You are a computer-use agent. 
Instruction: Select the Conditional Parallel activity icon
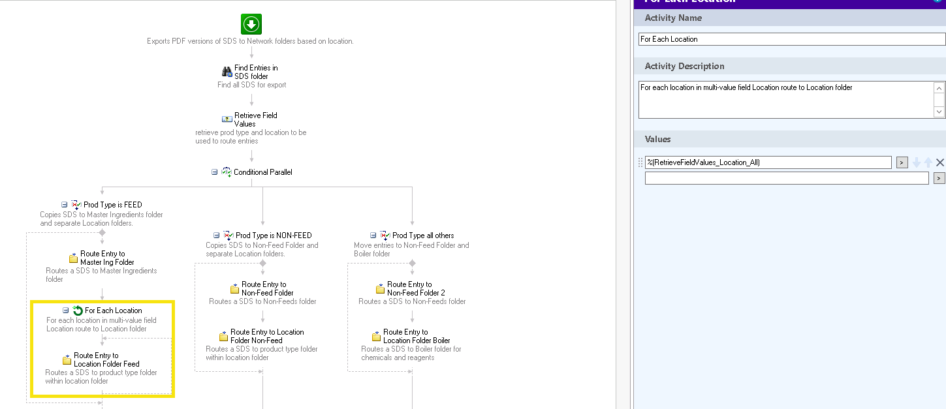pos(227,172)
